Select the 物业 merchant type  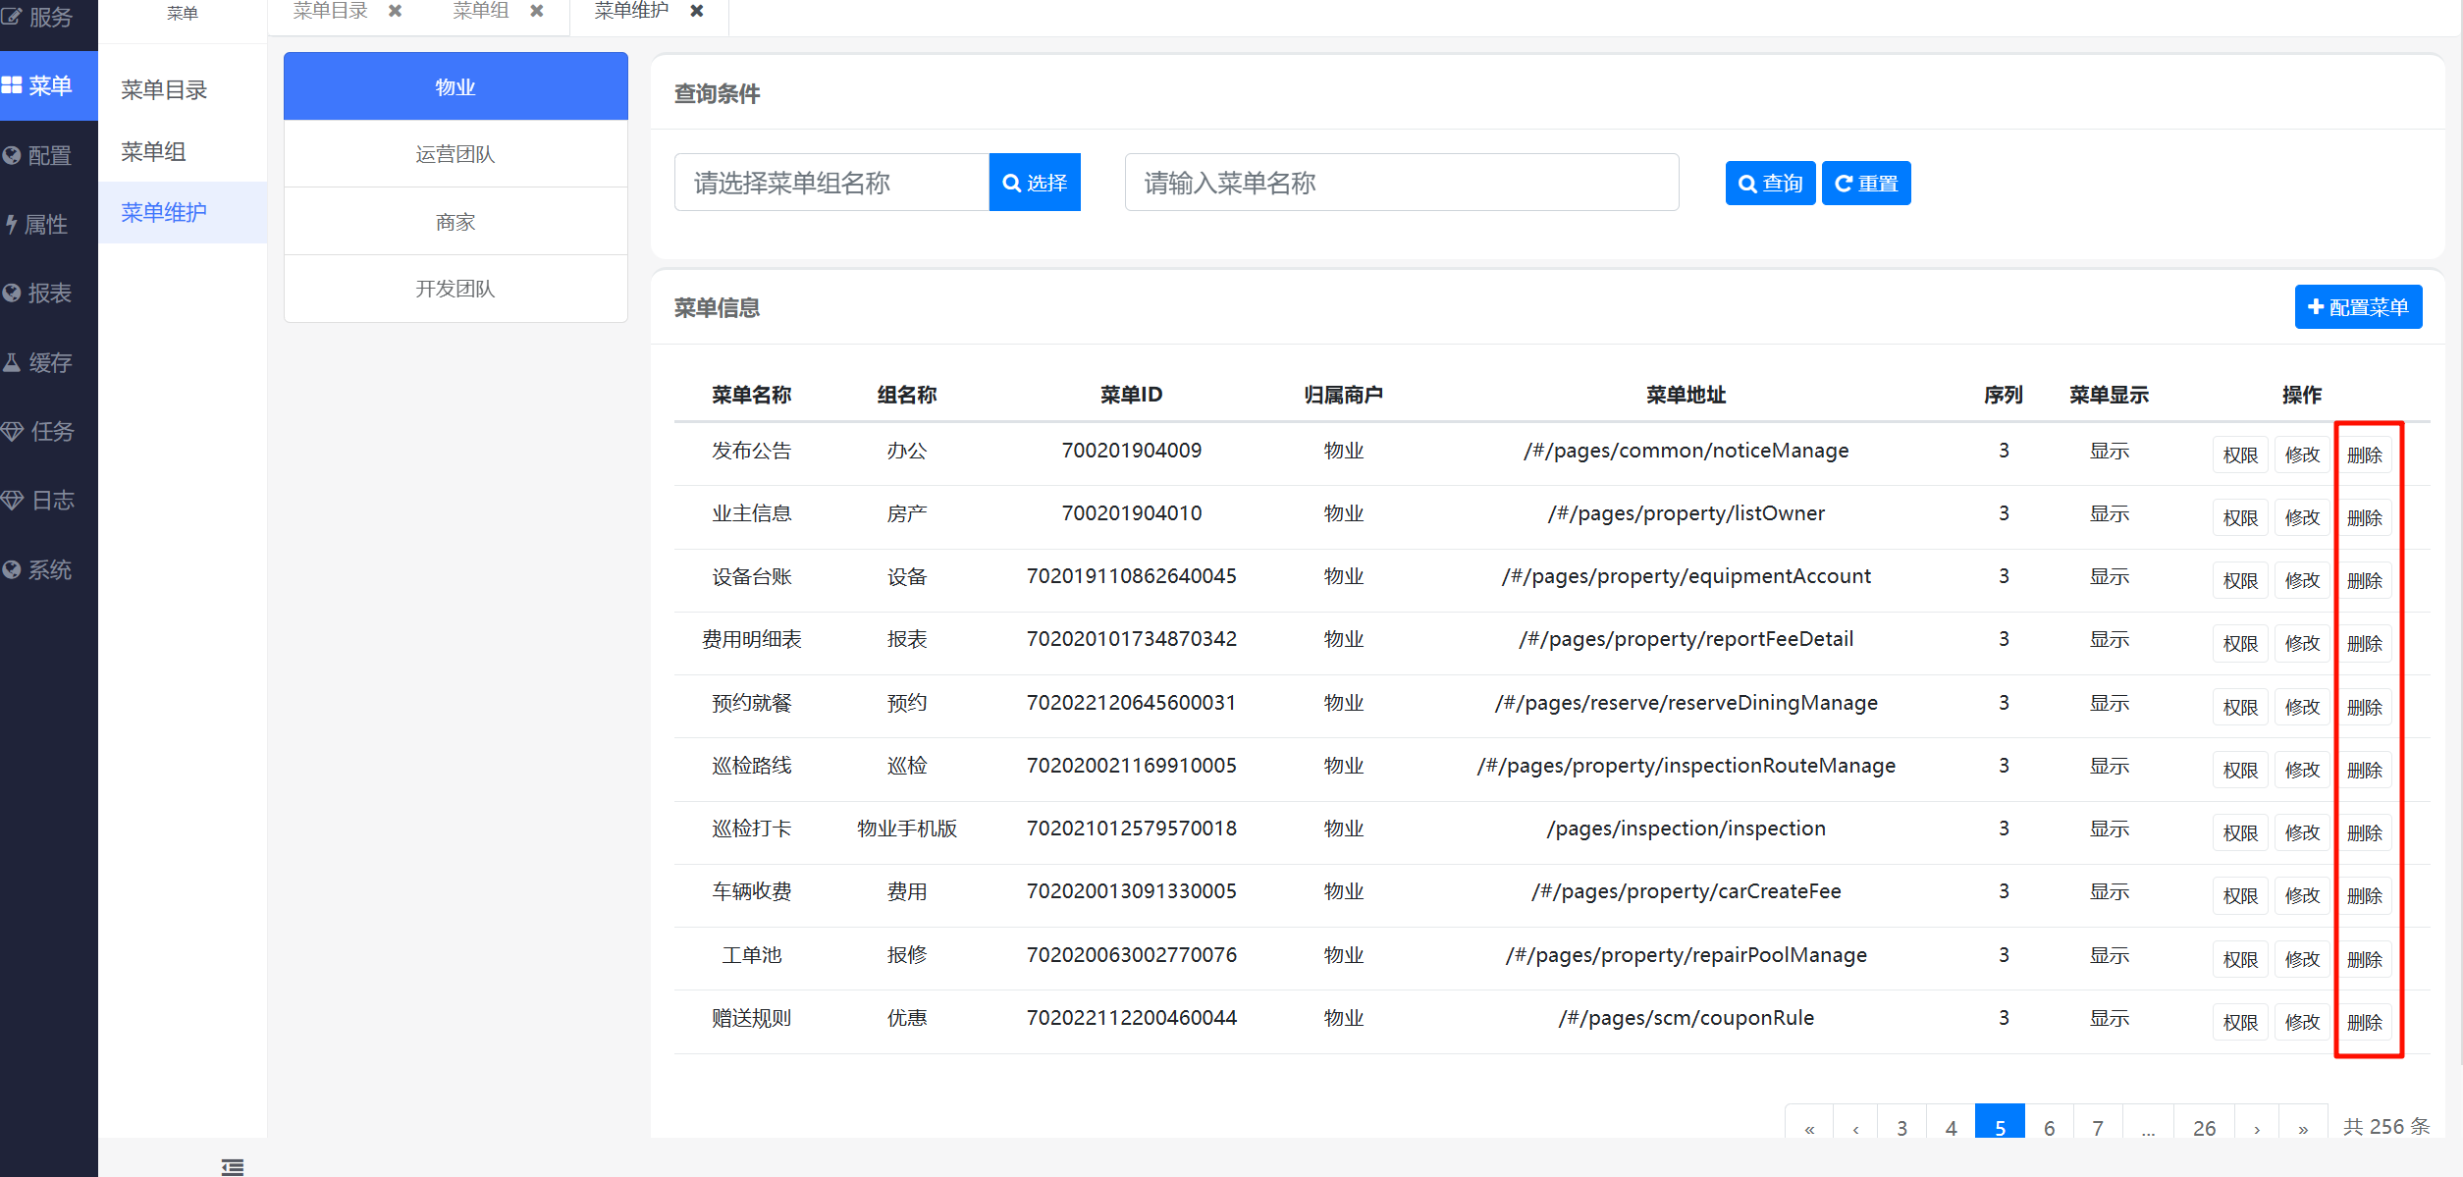click(x=455, y=86)
